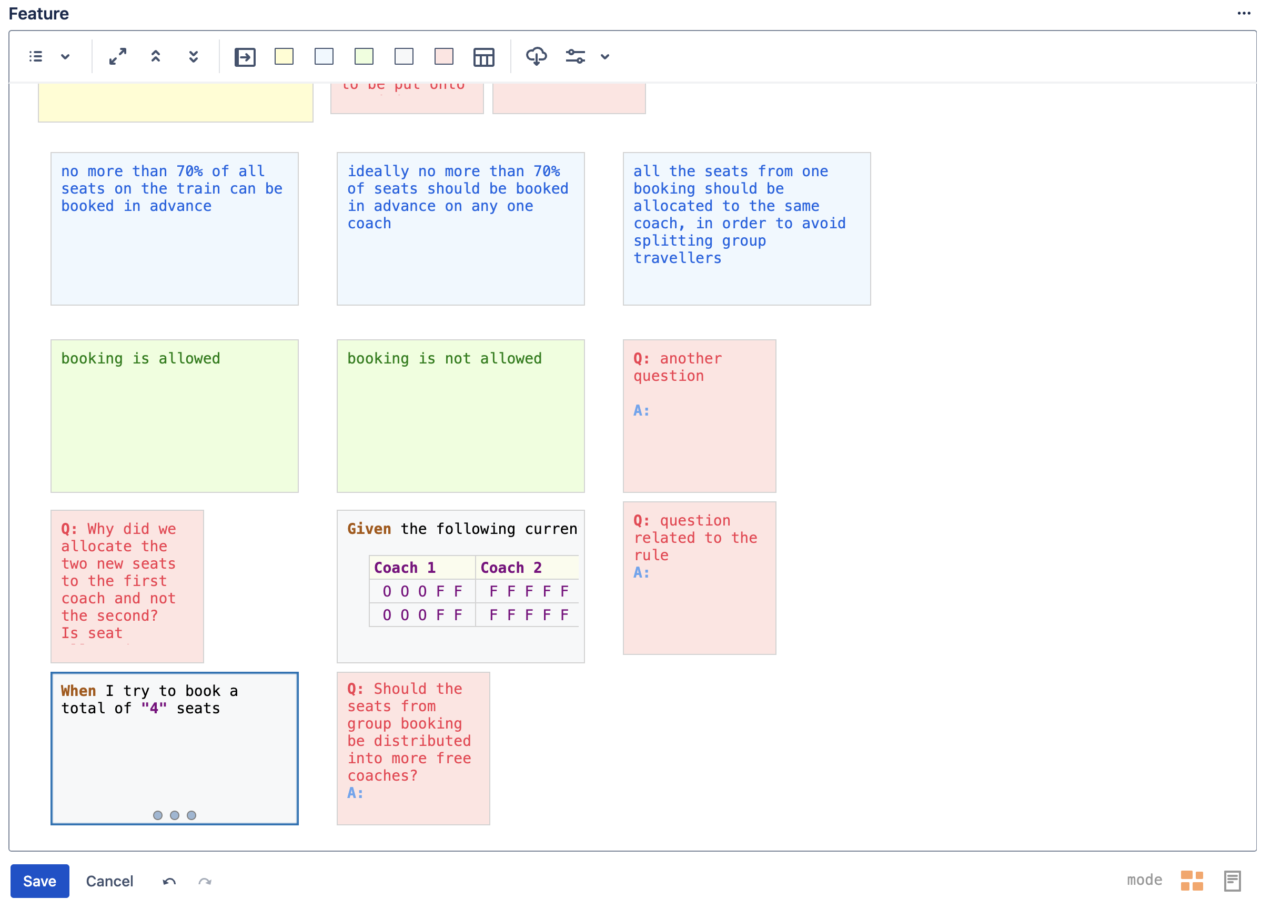The height and width of the screenshot is (909, 1271).
Task: Click the cloud download icon
Action: 536,56
